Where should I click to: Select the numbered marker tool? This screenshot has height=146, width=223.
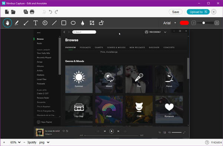click(x=45, y=23)
